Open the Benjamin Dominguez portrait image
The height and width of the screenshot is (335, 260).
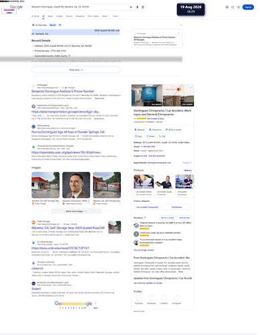click(76, 185)
